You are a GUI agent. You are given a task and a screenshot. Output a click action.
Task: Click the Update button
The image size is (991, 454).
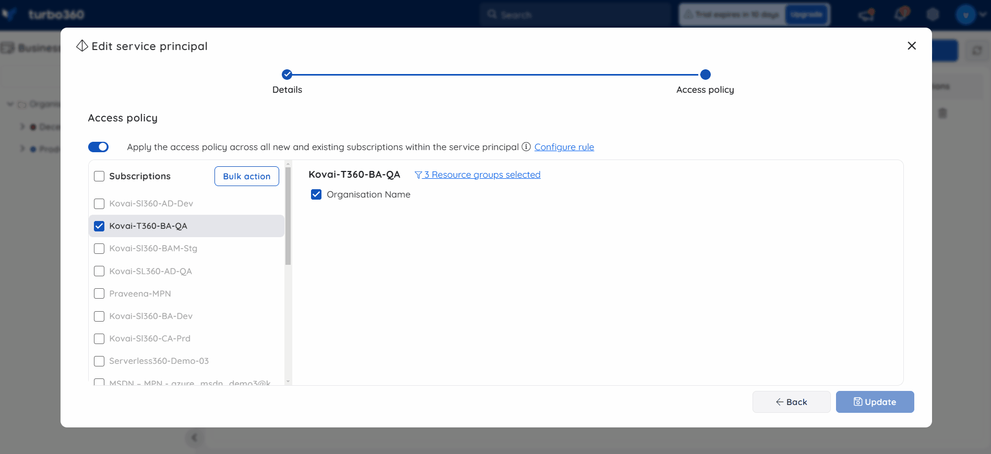click(x=875, y=402)
